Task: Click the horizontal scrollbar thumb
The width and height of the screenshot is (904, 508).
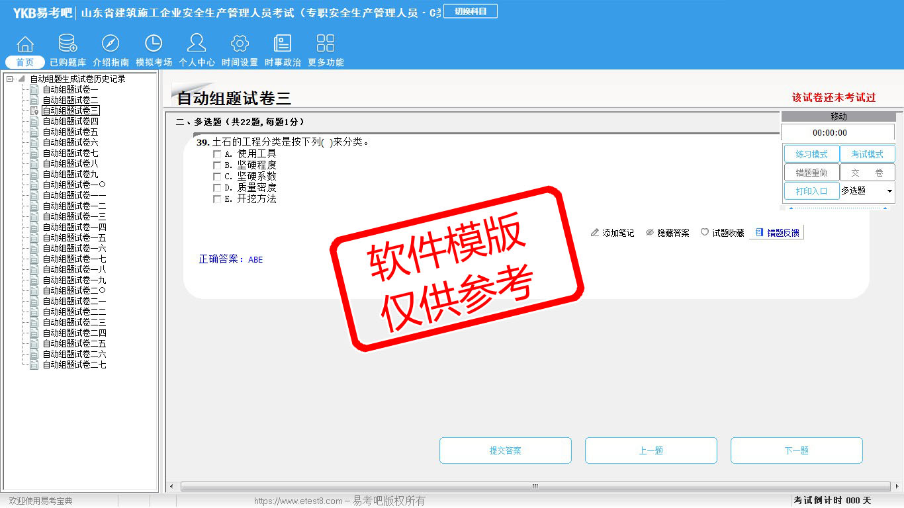Action: coord(535,487)
